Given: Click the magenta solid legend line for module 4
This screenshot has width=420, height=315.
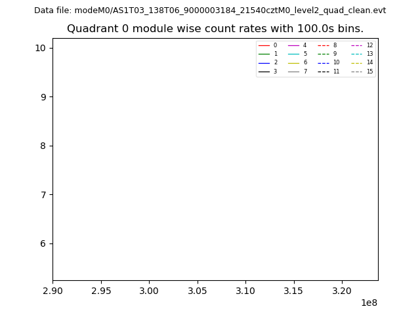Looking at the screenshot, I should coord(293,45).
